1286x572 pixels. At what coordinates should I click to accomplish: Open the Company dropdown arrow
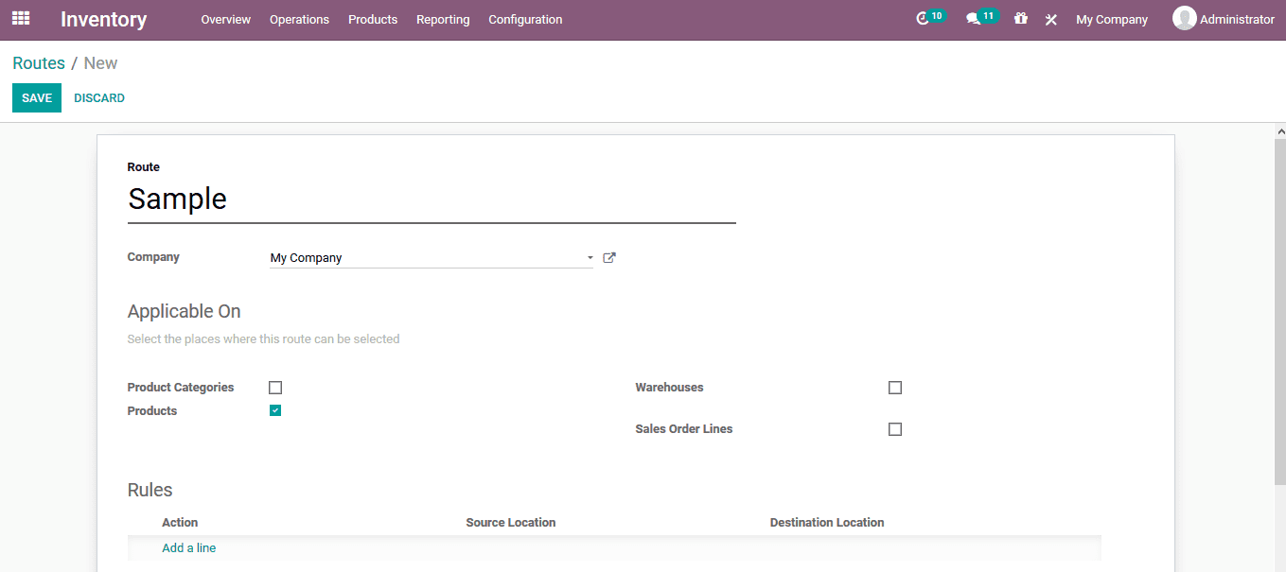point(590,257)
